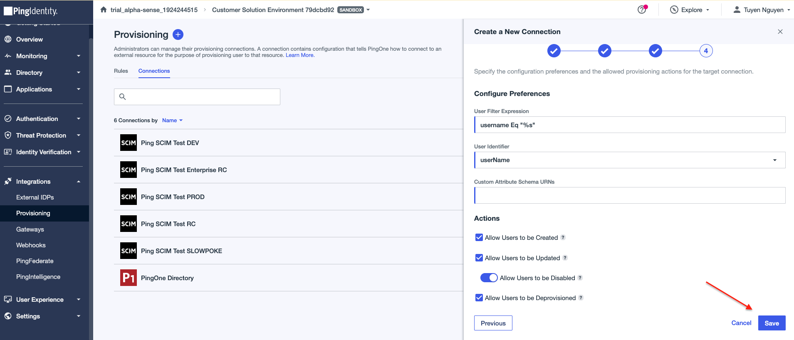Click help icon beside Allow Users to be Deprovisioned
This screenshot has width=794, height=340.
[x=581, y=298]
